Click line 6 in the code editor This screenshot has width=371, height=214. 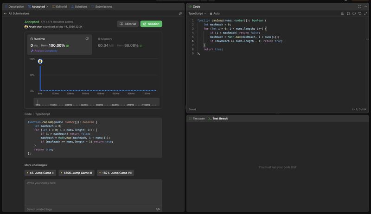click(246, 41)
